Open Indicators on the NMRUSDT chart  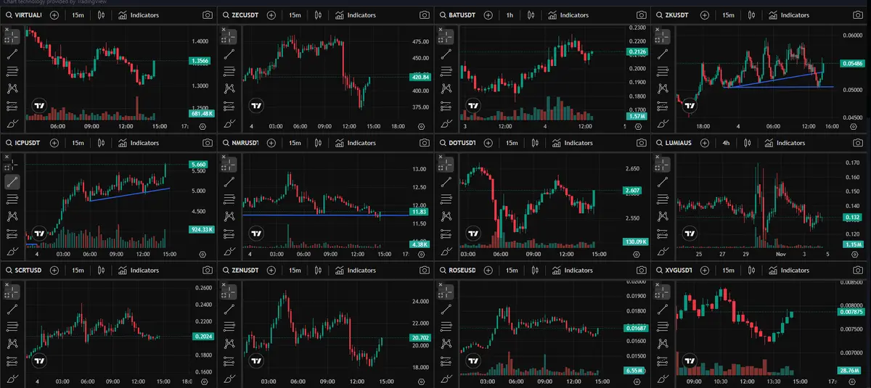point(355,143)
